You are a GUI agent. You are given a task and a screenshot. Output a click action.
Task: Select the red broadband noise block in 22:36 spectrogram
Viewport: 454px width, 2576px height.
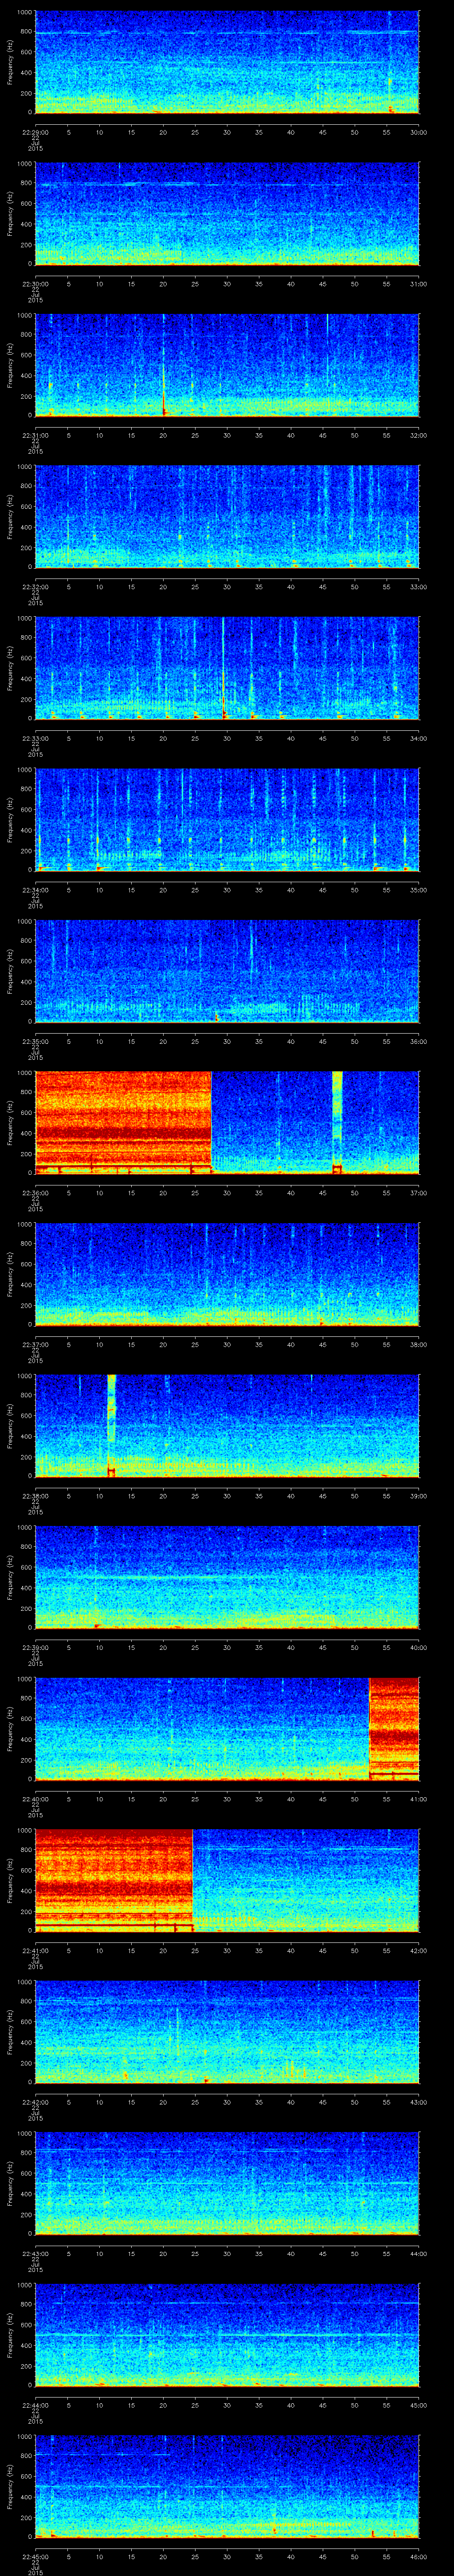(123, 1122)
